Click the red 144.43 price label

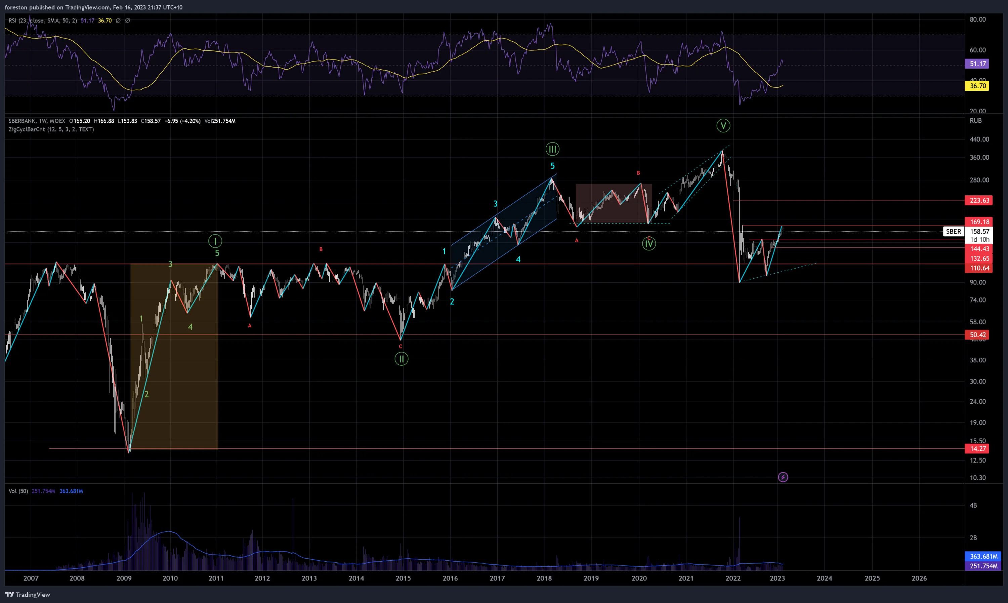tap(979, 249)
